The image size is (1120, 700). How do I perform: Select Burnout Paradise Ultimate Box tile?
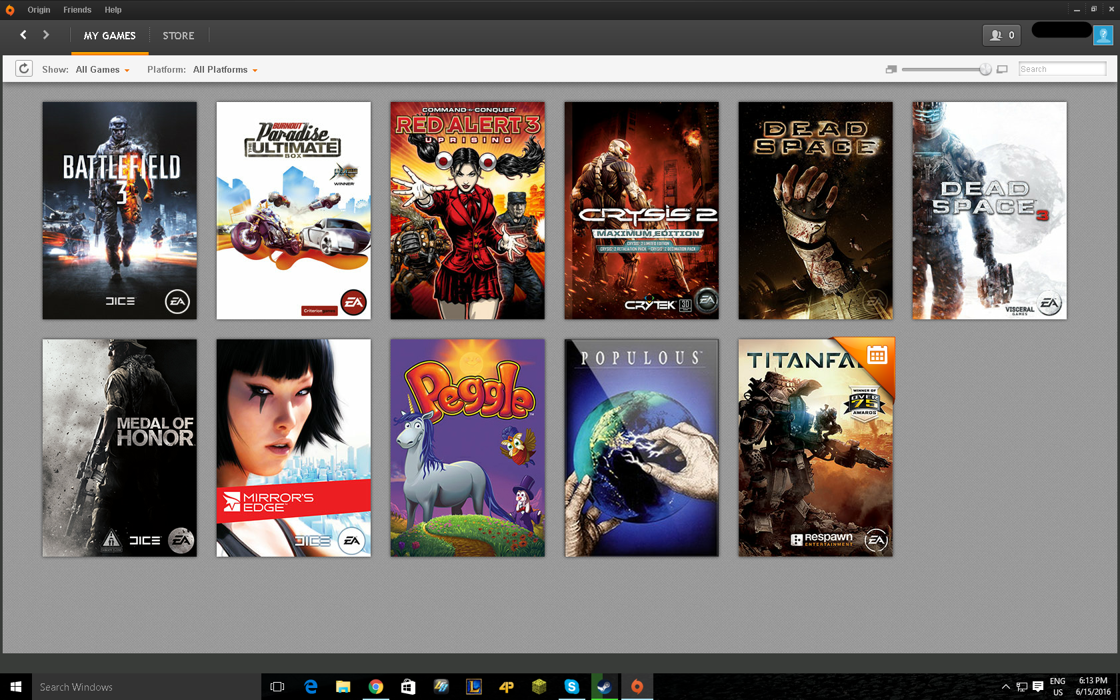coord(294,211)
